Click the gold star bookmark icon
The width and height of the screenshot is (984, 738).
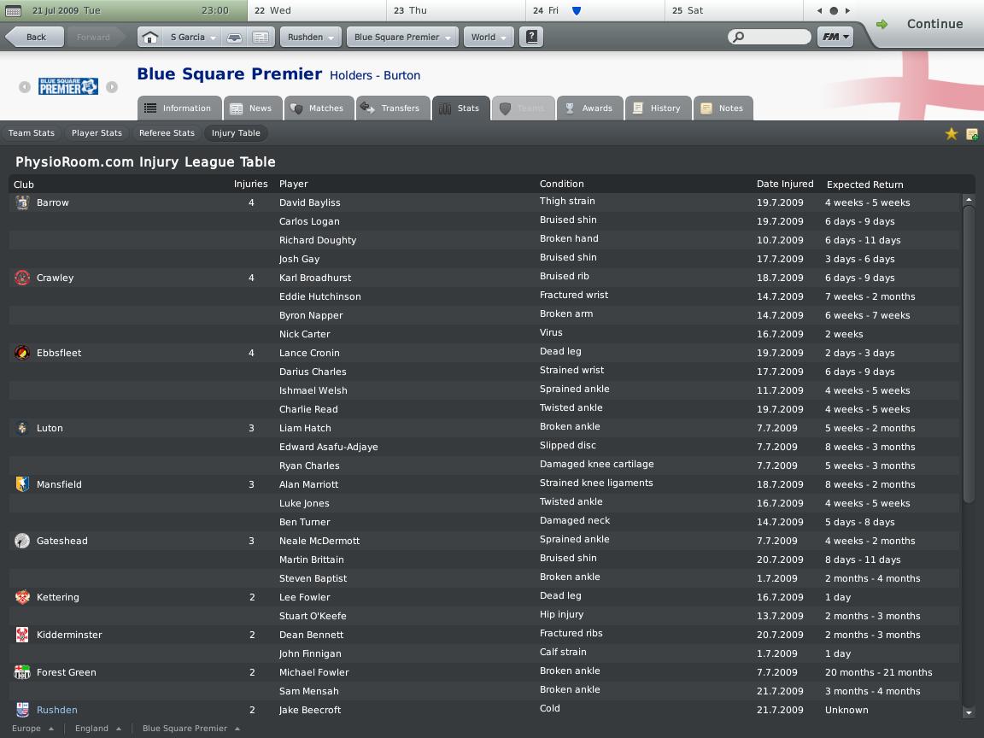[x=951, y=134]
